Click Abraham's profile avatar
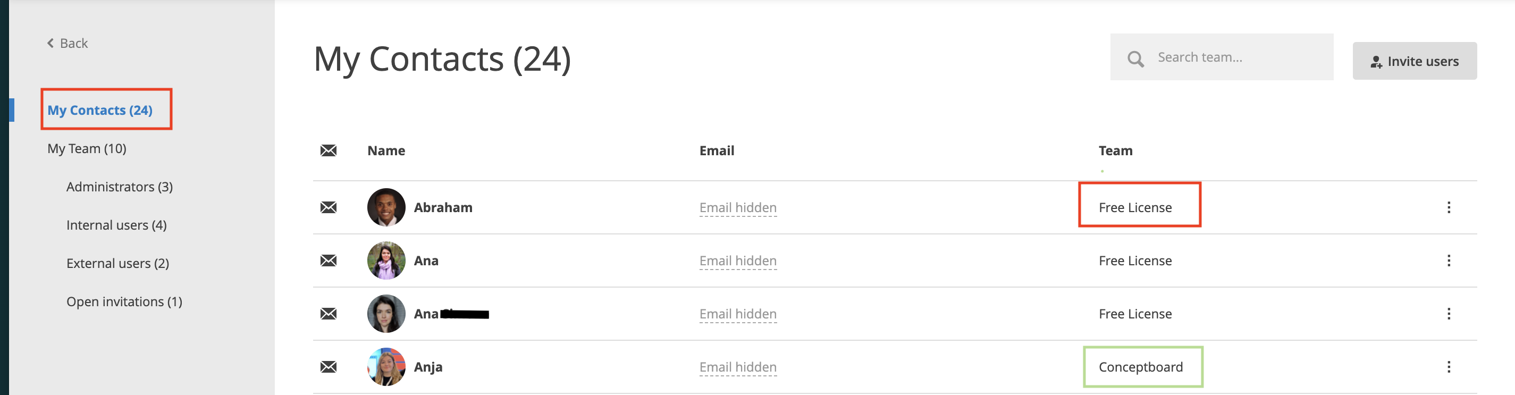The width and height of the screenshot is (1515, 395). [386, 207]
